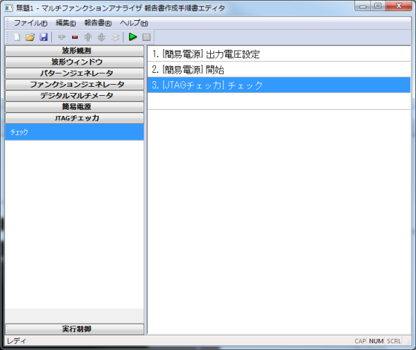Click the Save floppy disk icon

click(x=44, y=37)
